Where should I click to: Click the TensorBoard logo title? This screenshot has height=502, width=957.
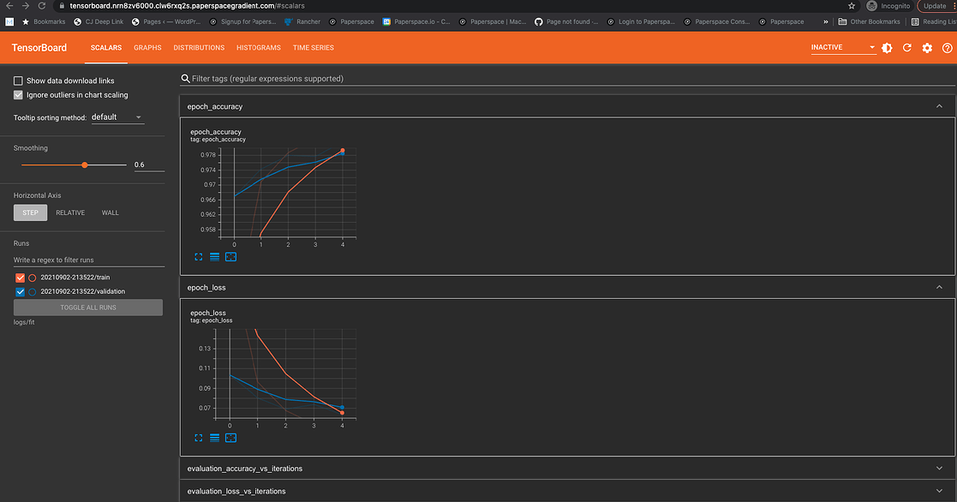(x=39, y=48)
